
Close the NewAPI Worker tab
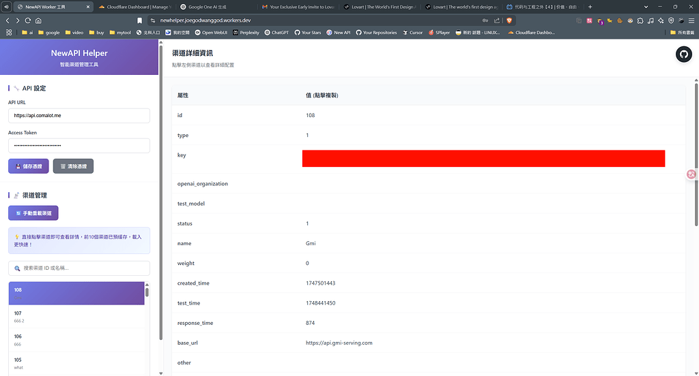click(88, 7)
